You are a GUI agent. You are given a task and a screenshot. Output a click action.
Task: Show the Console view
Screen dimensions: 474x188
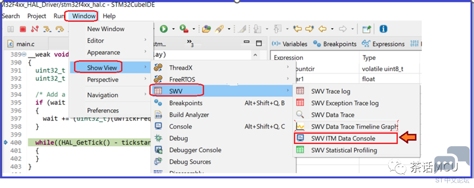point(222,127)
